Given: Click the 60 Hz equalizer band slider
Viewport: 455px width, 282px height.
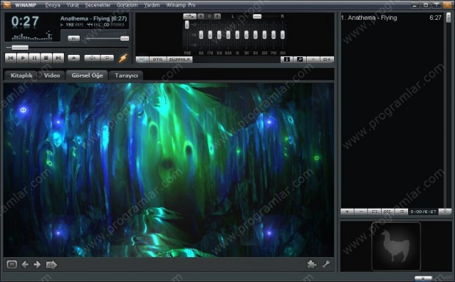Looking at the screenshot, I should pos(201,34).
